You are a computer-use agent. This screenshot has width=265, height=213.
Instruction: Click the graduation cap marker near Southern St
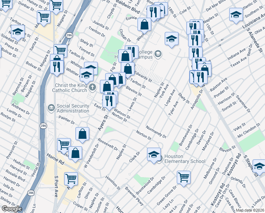click(x=236, y=14)
